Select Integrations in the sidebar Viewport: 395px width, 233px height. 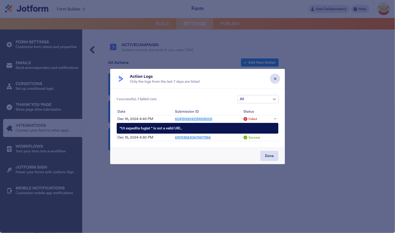43,128
